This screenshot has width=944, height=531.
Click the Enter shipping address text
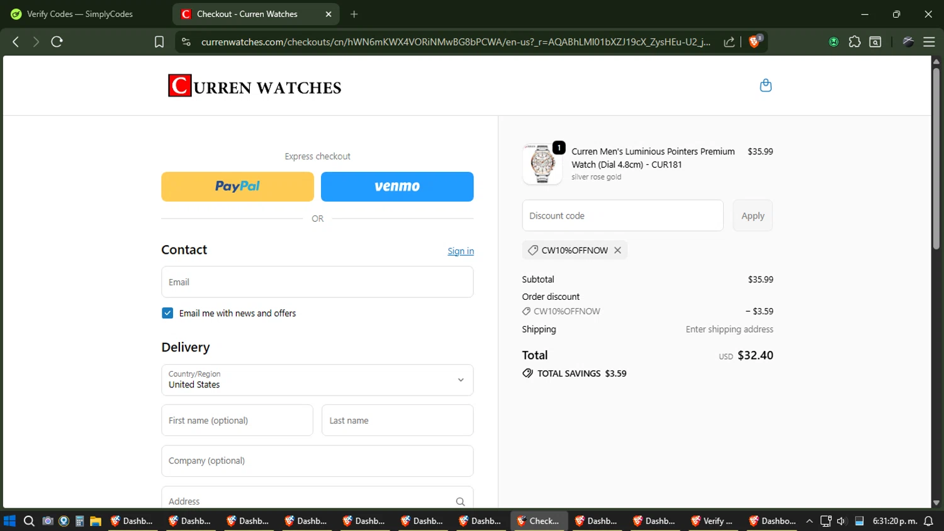pos(729,329)
